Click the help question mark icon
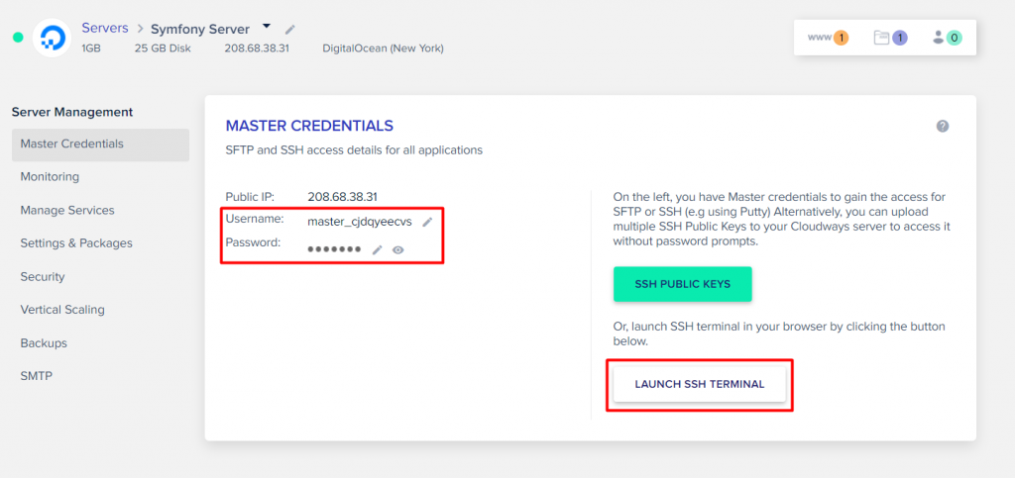Viewport: 1015px width, 478px height. (x=943, y=126)
